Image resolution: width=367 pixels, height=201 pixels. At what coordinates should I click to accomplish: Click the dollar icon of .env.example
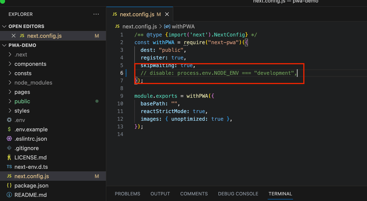click(9, 129)
